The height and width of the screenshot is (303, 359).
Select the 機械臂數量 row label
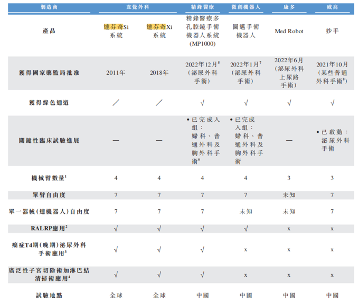(49, 178)
